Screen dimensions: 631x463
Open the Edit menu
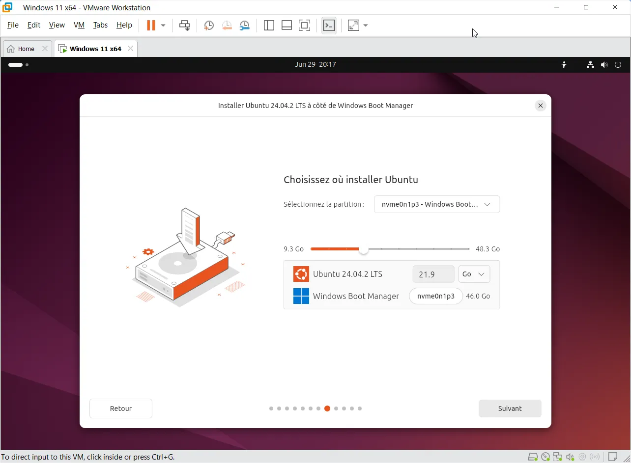click(x=34, y=25)
